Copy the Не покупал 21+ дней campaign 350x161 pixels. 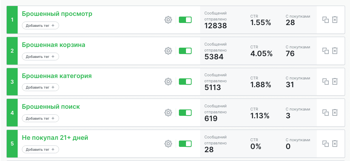[326, 144]
